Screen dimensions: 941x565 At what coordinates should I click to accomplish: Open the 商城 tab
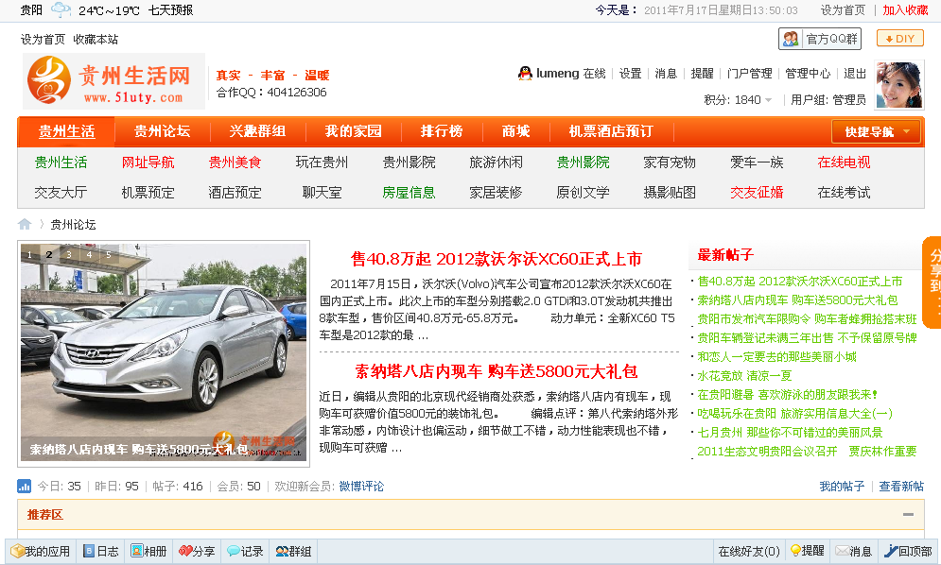click(x=515, y=131)
